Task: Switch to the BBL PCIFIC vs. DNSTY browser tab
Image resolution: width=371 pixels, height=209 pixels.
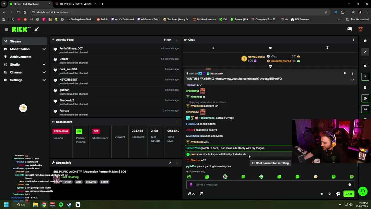Action: pyautogui.click(x=75, y=4)
